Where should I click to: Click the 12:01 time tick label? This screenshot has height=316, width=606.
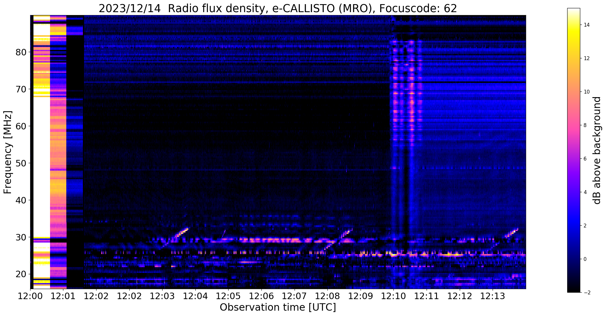pyautogui.click(x=63, y=296)
